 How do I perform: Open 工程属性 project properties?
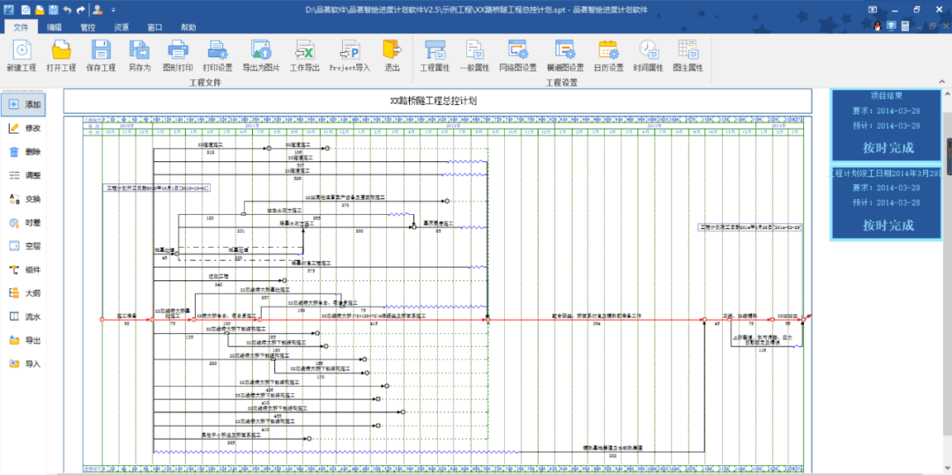tap(435, 56)
